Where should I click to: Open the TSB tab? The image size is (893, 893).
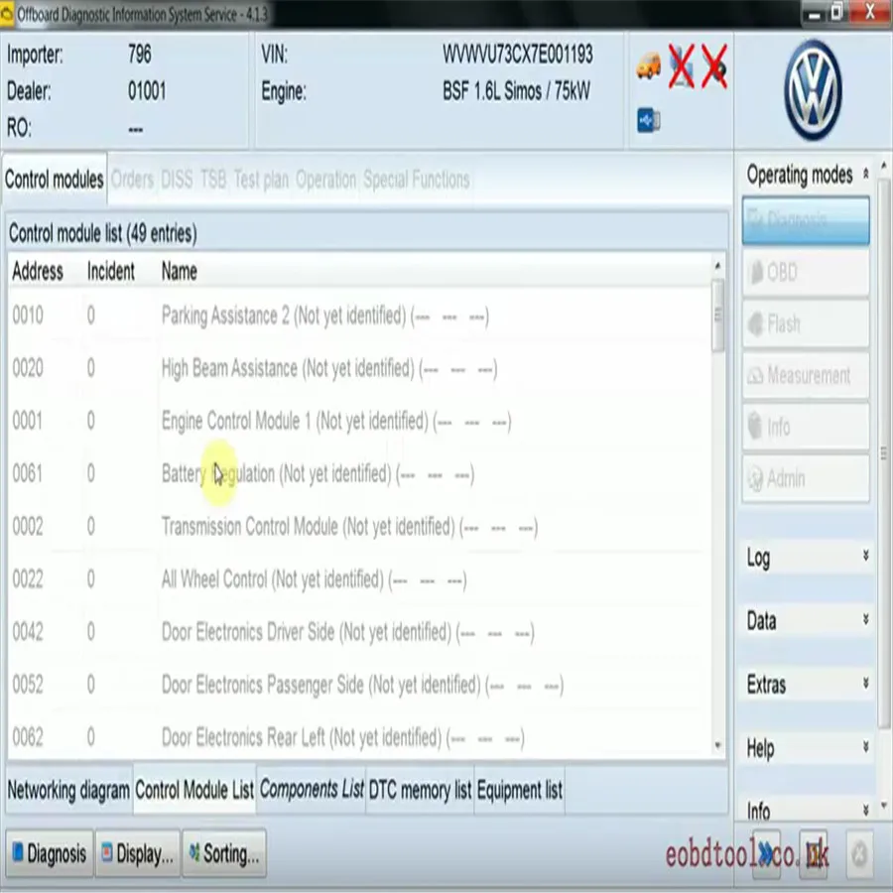tap(213, 180)
